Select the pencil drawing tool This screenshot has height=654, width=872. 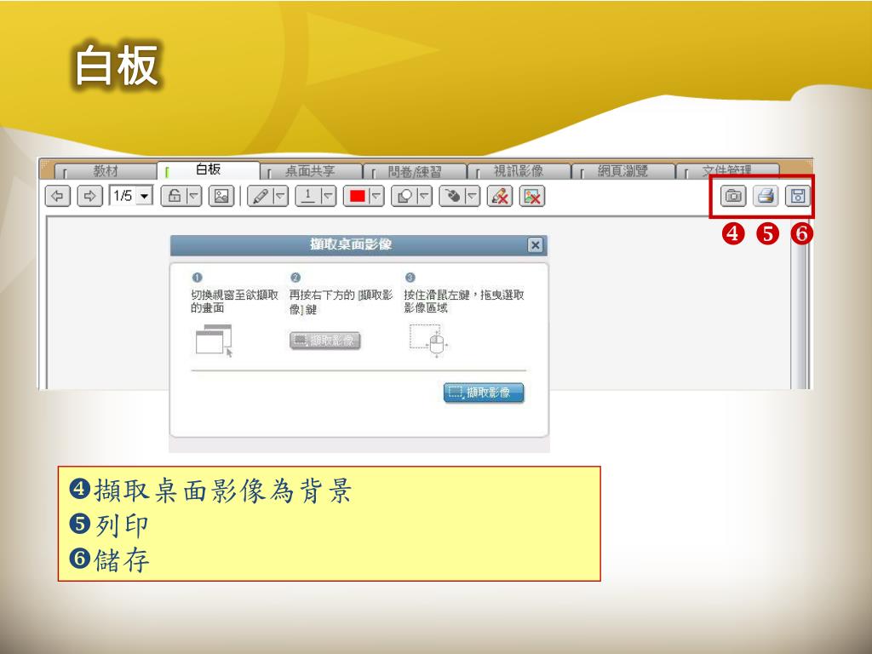261,197
